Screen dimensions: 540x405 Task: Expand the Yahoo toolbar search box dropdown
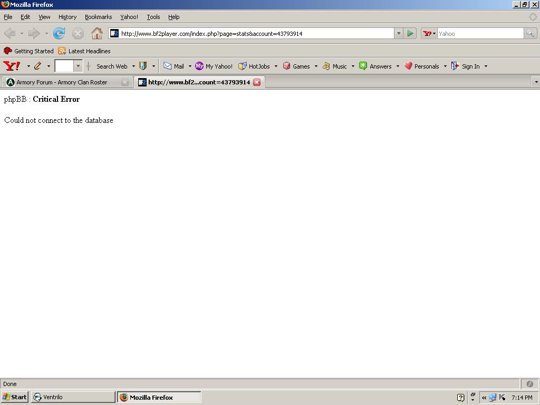78,66
